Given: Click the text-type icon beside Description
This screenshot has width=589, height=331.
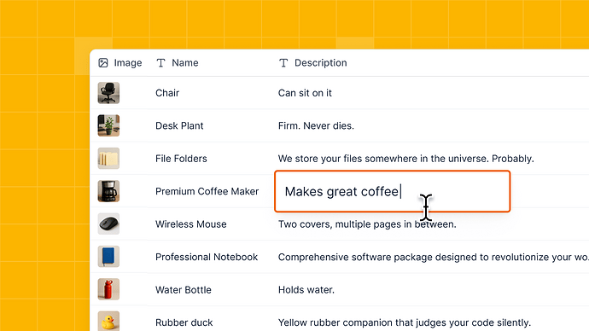Looking at the screenshot, I should pos(283,63).
